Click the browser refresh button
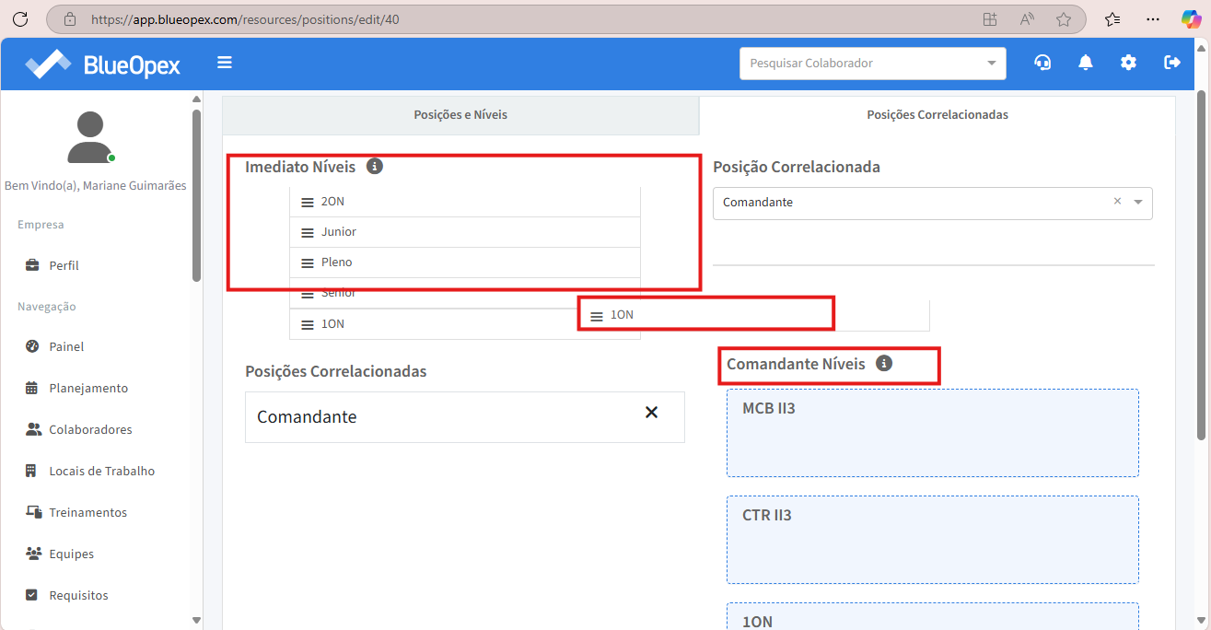 pyautogui.click(x=20, y=19)
